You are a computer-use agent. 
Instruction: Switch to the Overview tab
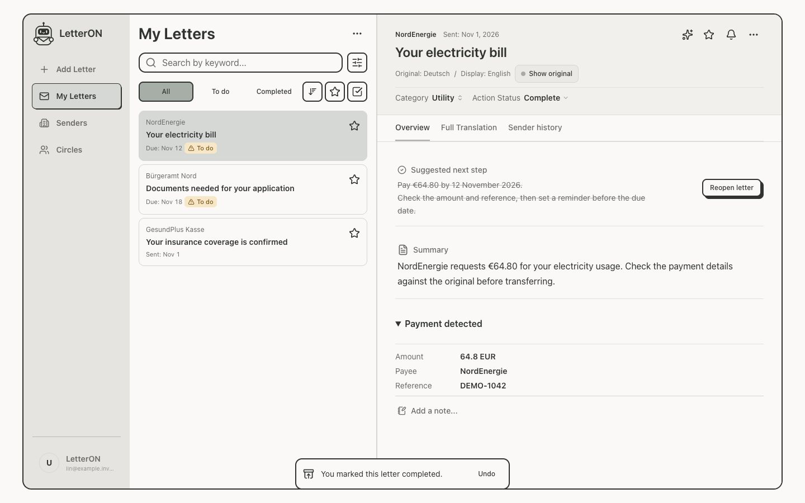coord(413,127)
